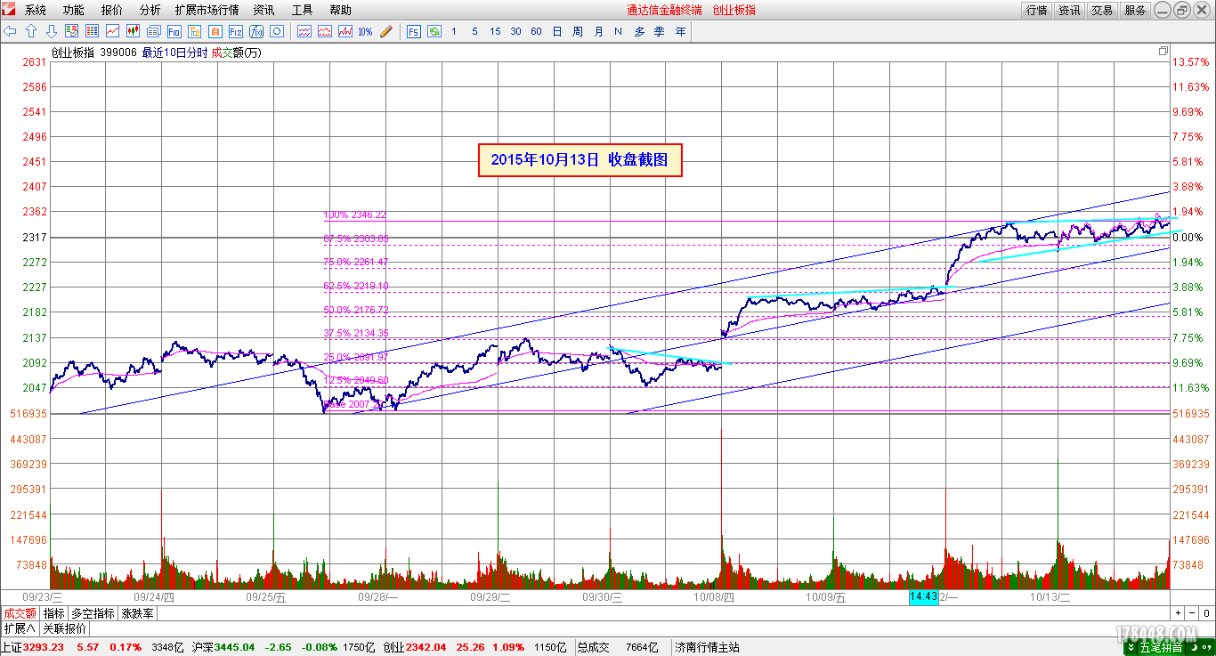Expand the 扩展∧ panel tab
The image size is (1216, 656).
[20, 628]
